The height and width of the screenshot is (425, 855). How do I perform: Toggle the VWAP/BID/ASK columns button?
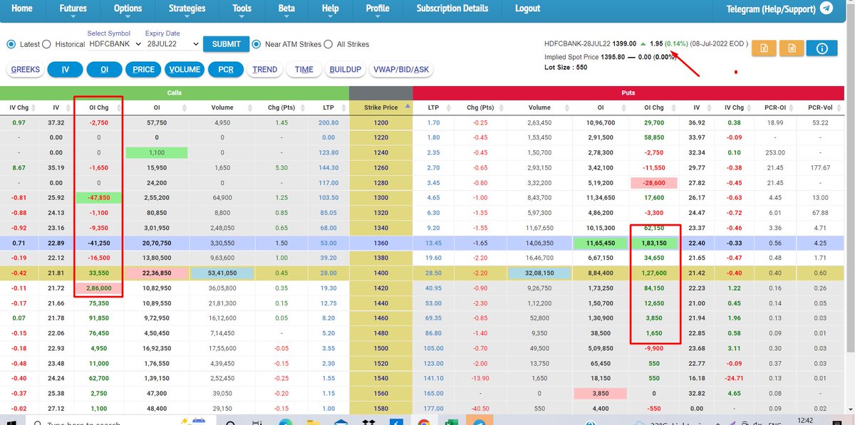[402, 70]
